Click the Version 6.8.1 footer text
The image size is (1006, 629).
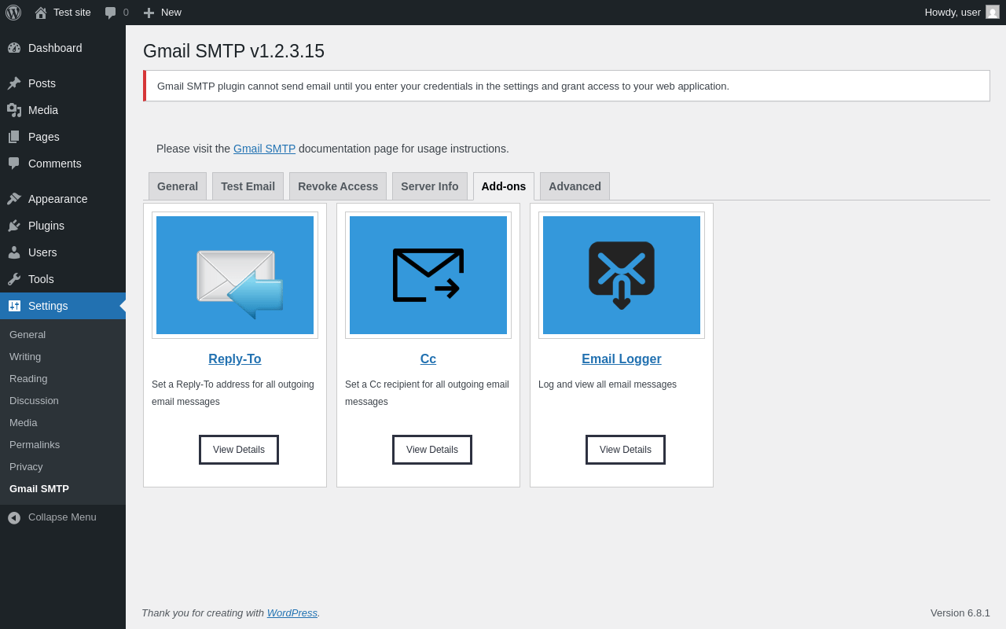960,612
